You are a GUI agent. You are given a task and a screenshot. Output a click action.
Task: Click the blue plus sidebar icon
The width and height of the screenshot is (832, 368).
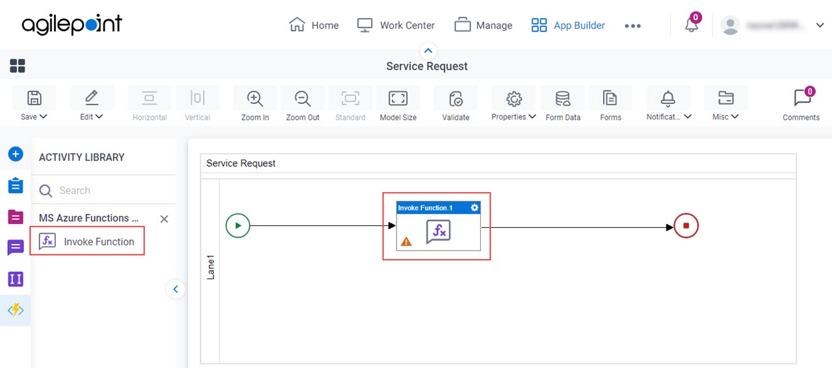(x=16, y=154)
